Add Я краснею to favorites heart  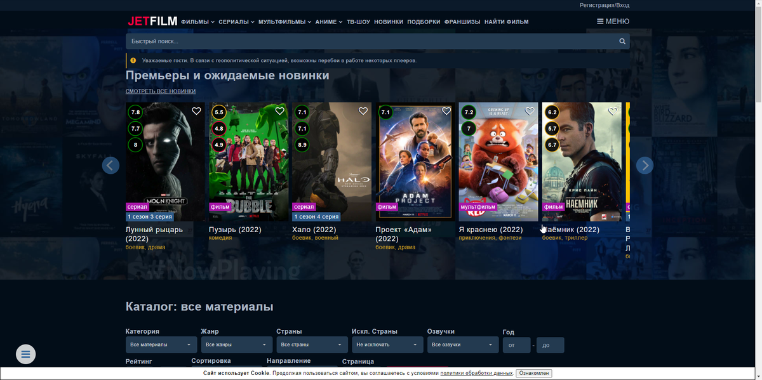pos(529,111)
